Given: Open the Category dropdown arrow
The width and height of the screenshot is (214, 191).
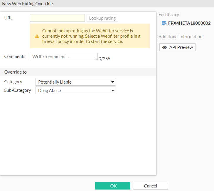Looking at the screenshot, I should coord(112,82).
